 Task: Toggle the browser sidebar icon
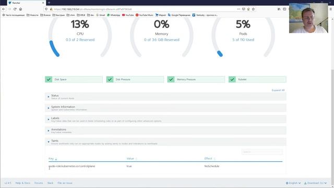coord(284,9)
